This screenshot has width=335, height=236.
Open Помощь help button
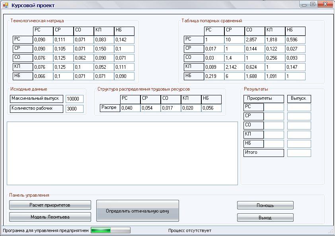265,205
